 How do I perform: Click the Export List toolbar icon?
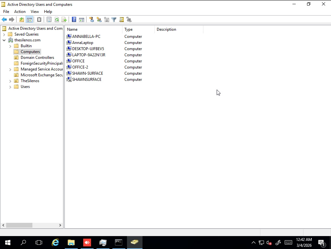coord(64,20)
